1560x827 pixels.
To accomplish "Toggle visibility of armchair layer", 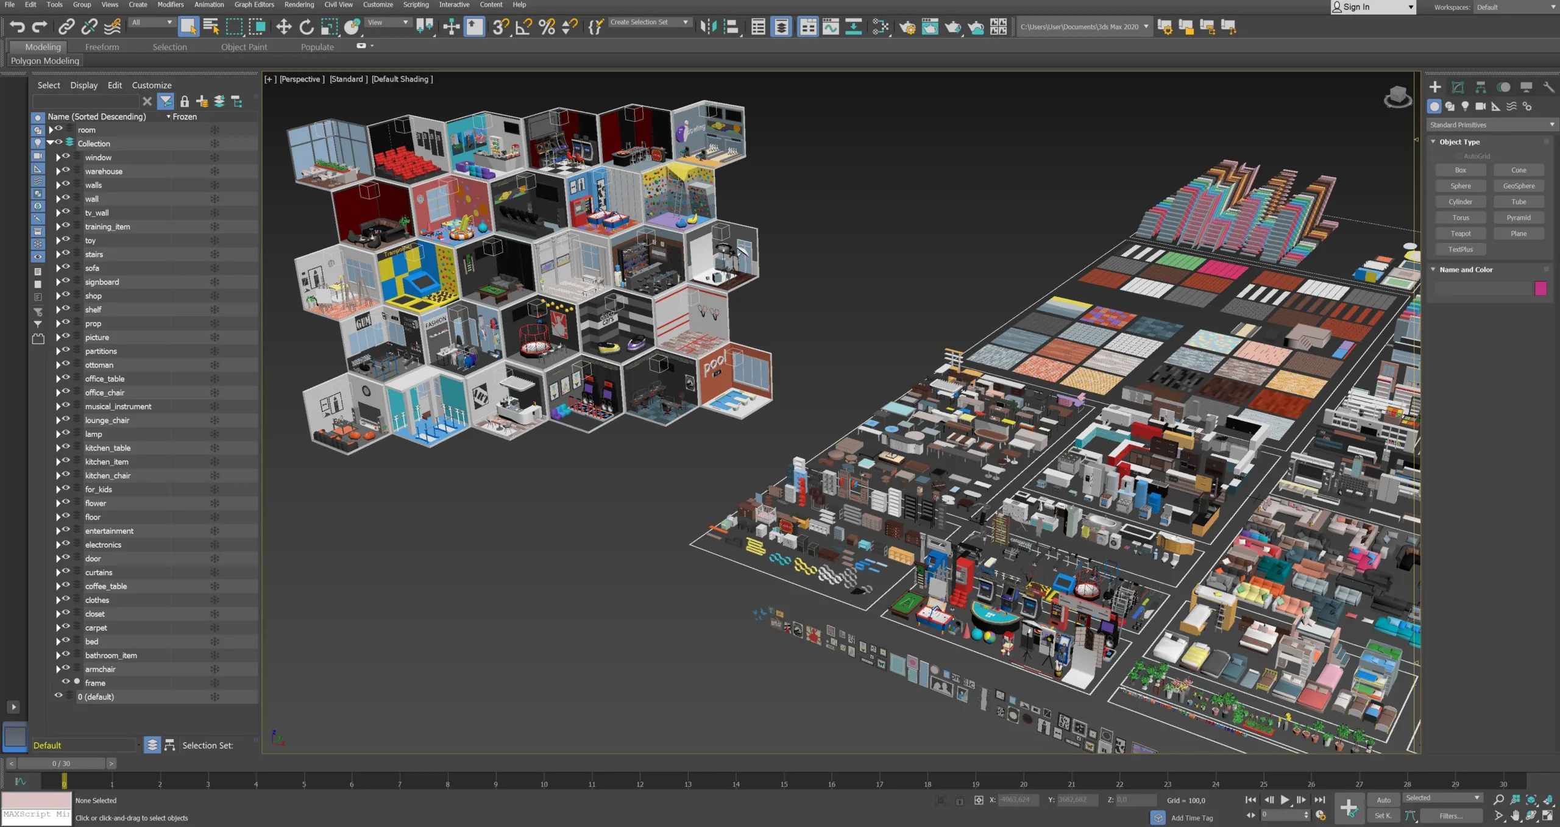I will tap(66, 669).
